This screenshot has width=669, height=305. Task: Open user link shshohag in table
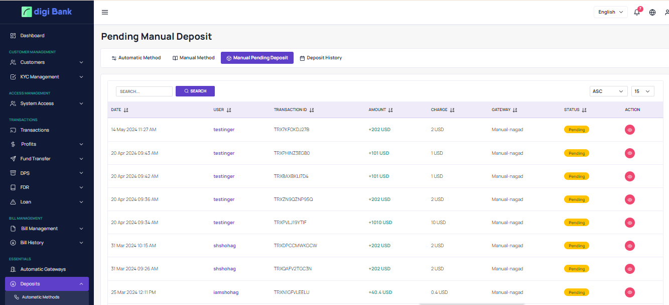[x=224, y=246]
